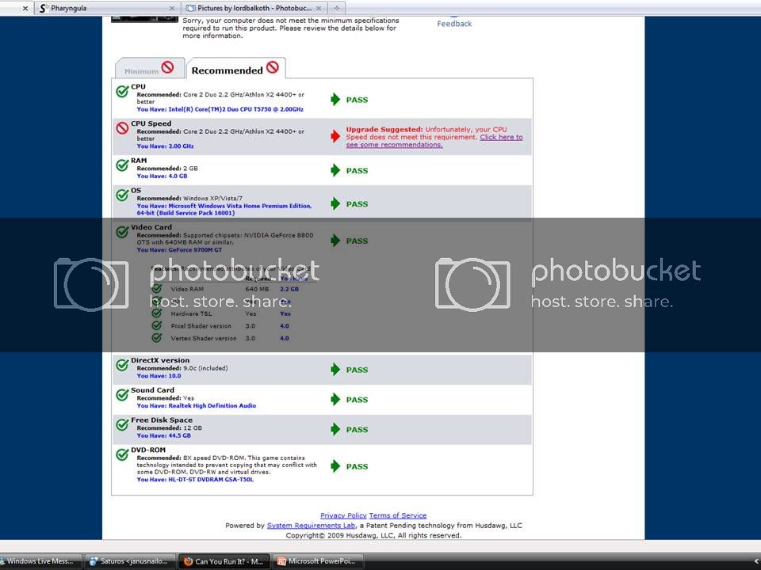Viewport: 761px width, 570px height.
Task: Click the DVD-ROM row checkmark icon
Action: pyautogui.click(x=122, y=454)
